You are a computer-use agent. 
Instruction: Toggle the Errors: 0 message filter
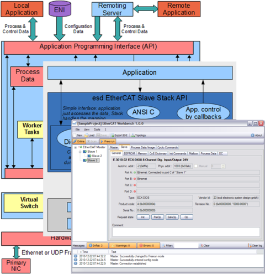click(x=149, y=246)
